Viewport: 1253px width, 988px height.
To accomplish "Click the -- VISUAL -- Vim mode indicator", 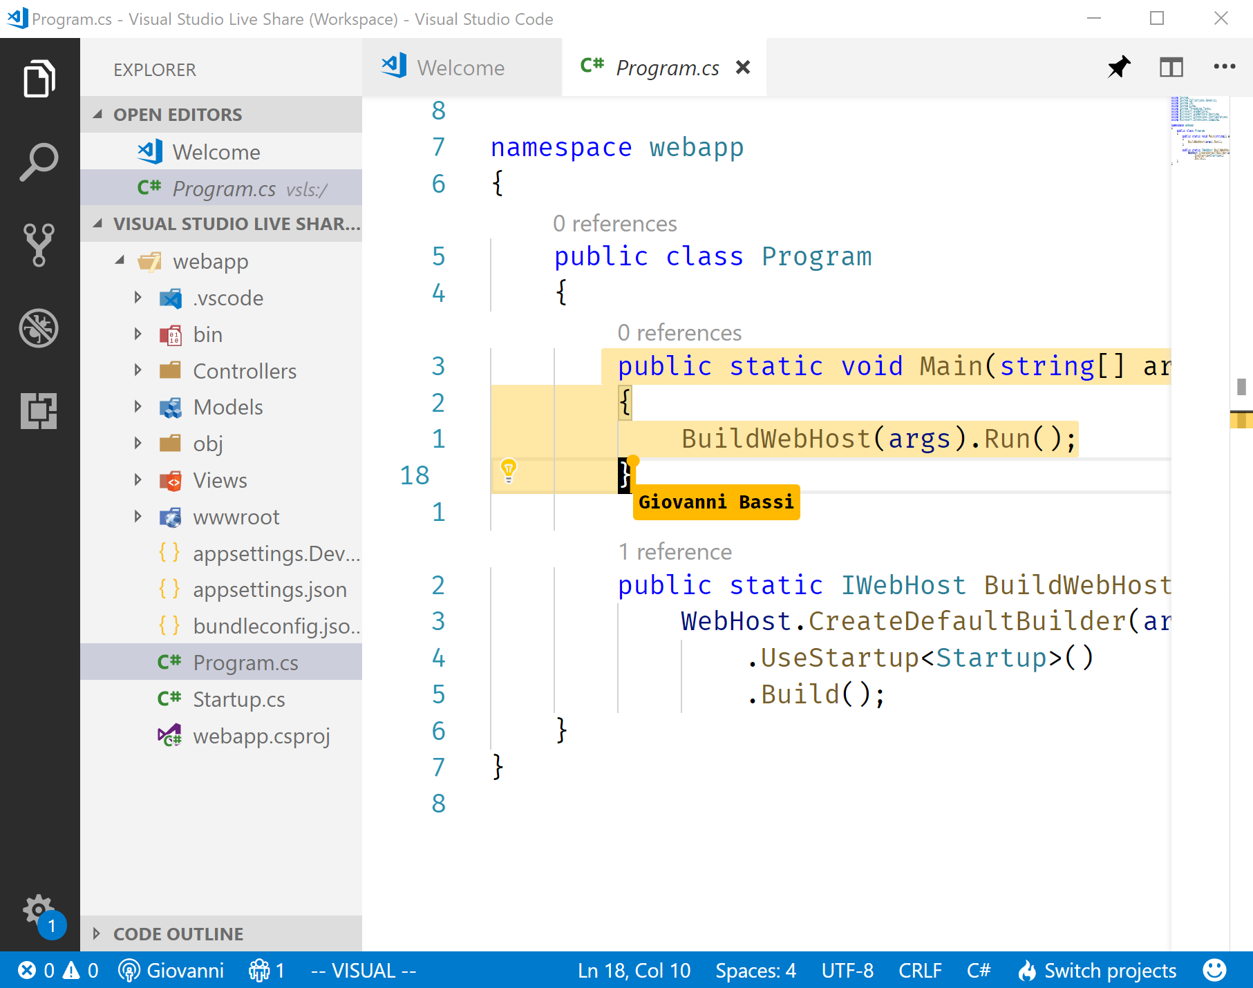I will coord(364,971).
